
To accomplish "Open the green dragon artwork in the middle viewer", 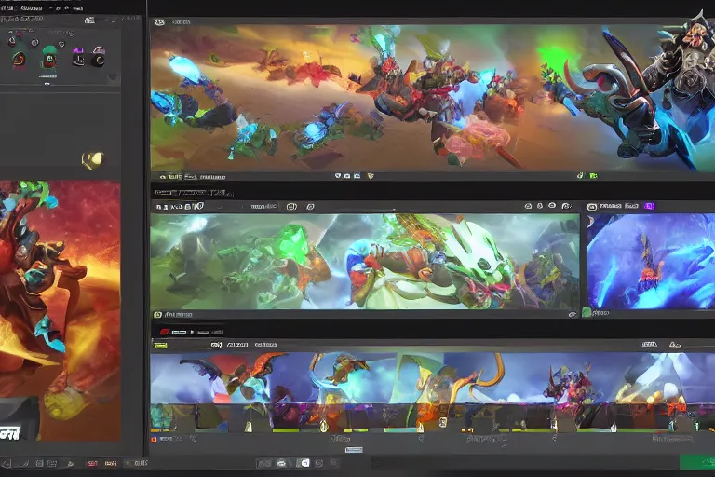I will pyautogui.click(x=365, y=262).
